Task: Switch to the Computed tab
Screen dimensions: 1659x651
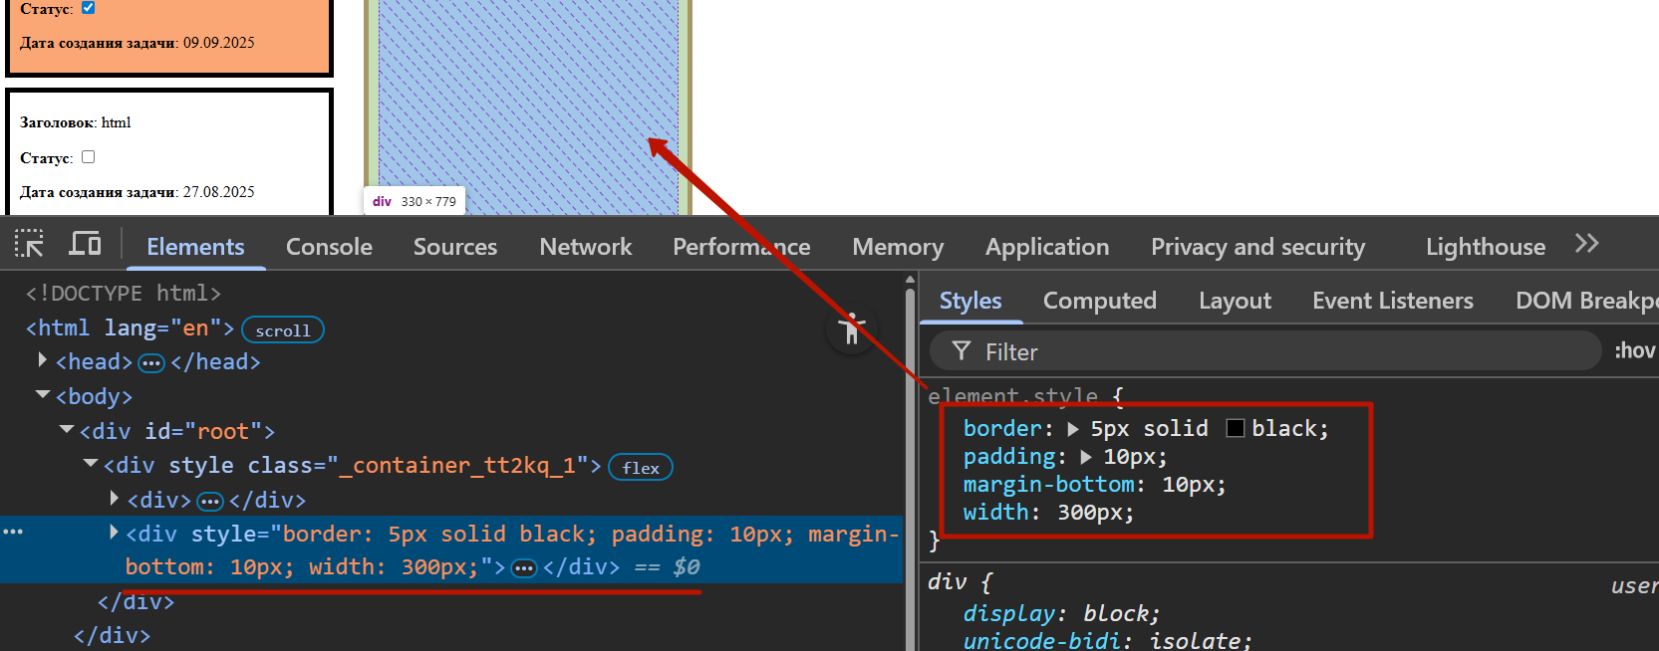Action: point(1099,301)
